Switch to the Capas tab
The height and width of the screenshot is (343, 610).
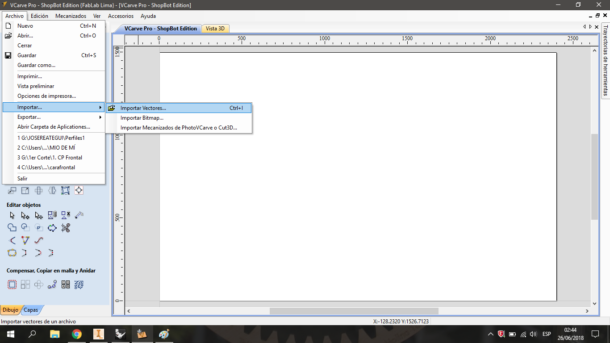pyautogui.click(x=31, y=310)
